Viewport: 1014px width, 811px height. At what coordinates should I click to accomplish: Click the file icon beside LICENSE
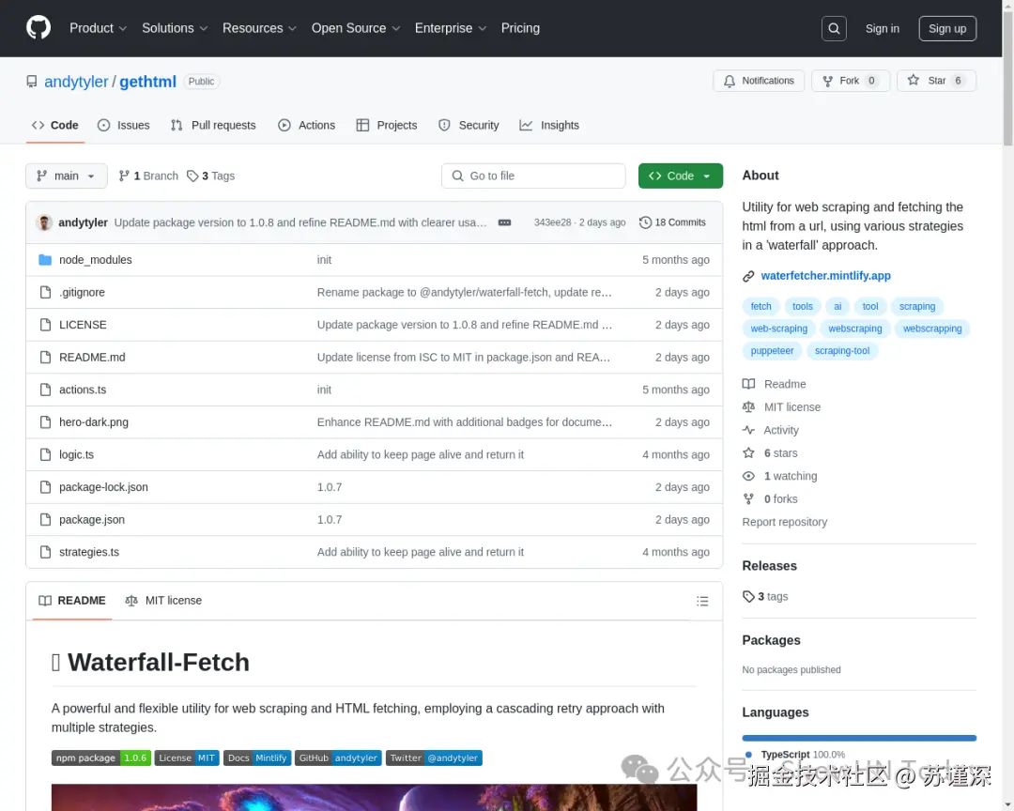(x=45, y=325)
